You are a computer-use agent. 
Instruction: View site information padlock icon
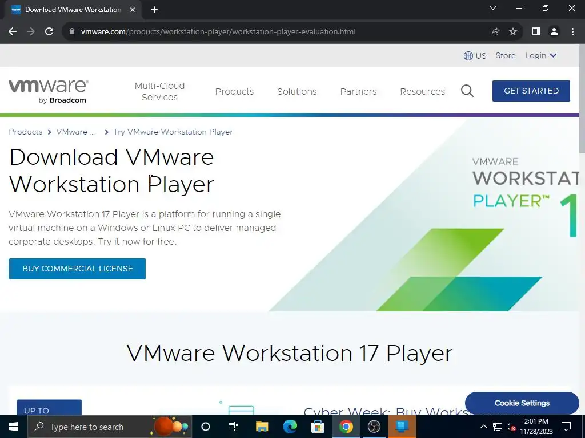[x=72, y=32]
